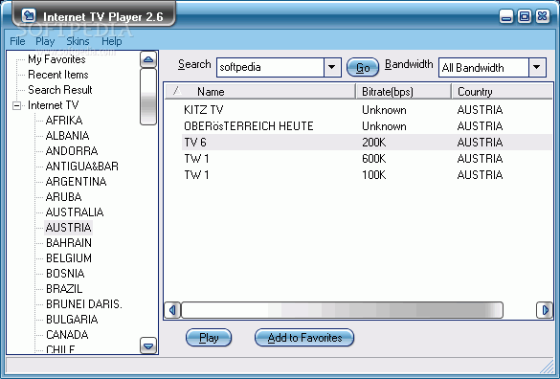
Task: Open the Play menu
Action: click(x=45, y=41)
